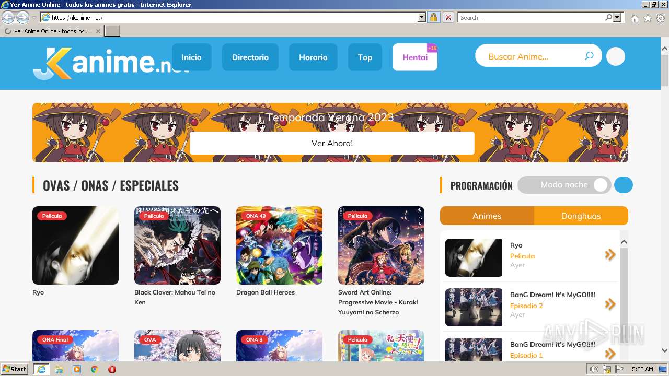The width and height of the screenshot is (669, 376).
Task: Expand the address bar autocomplete dropdown
Action: [x=422, y=18]
